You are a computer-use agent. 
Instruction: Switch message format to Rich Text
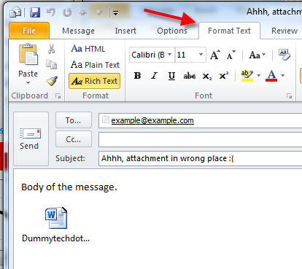point(94,81)
